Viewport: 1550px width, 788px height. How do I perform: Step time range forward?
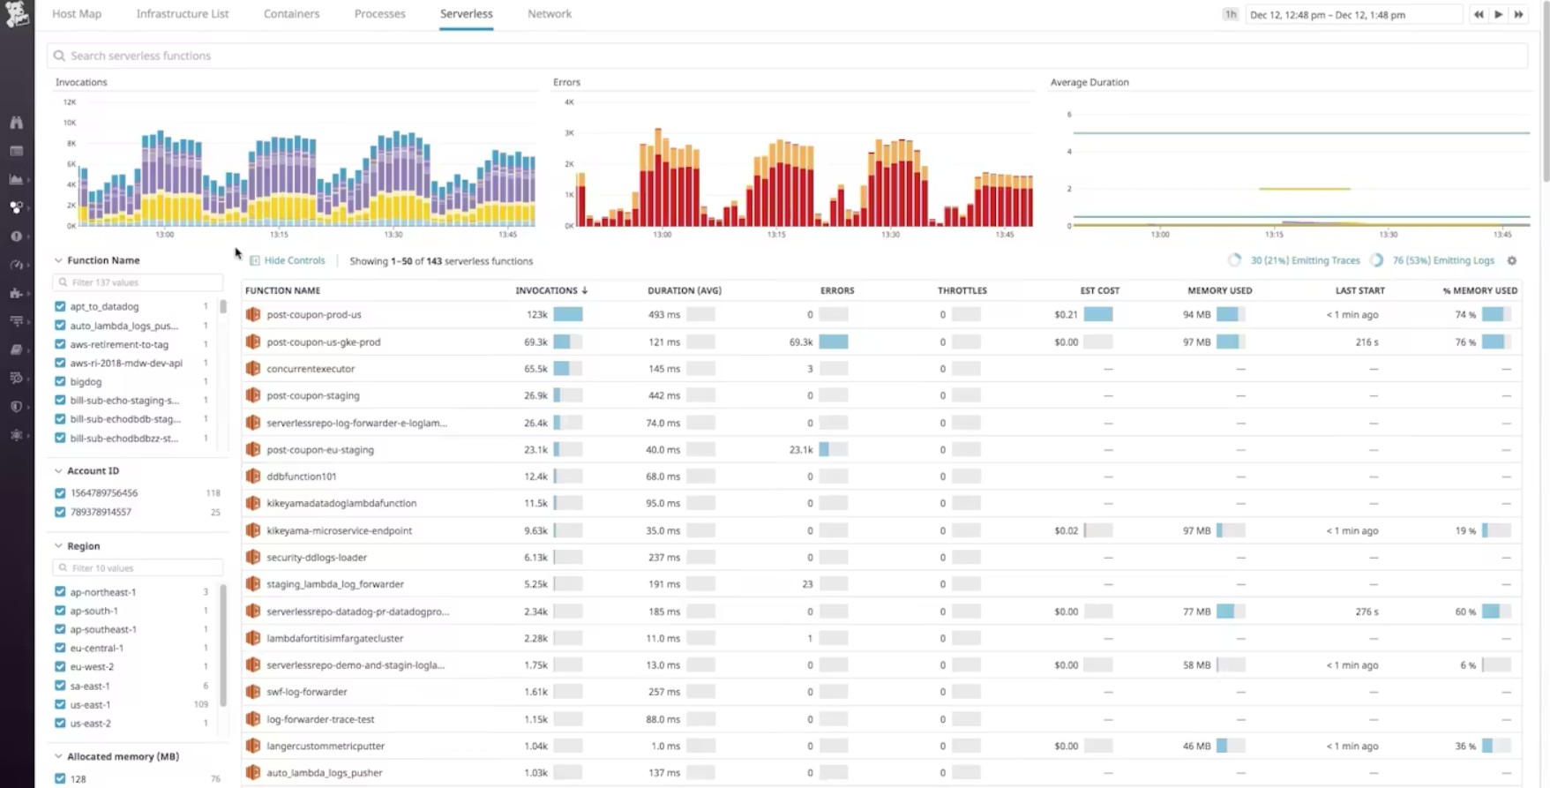[x=1518, y=14]
